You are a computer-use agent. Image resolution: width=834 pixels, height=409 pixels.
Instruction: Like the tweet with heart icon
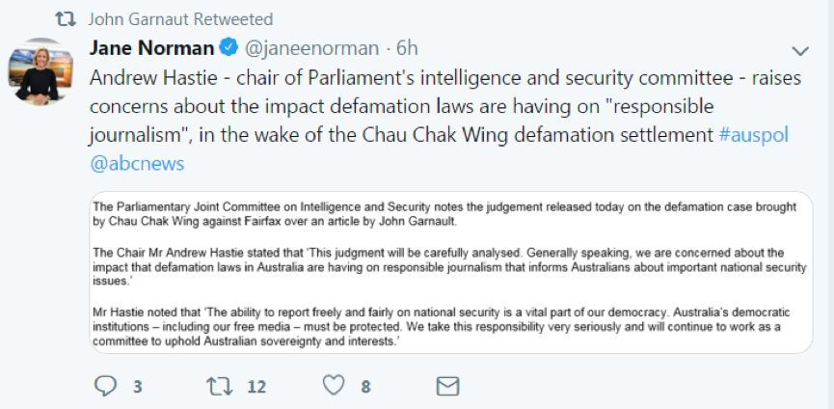(334, 385)
